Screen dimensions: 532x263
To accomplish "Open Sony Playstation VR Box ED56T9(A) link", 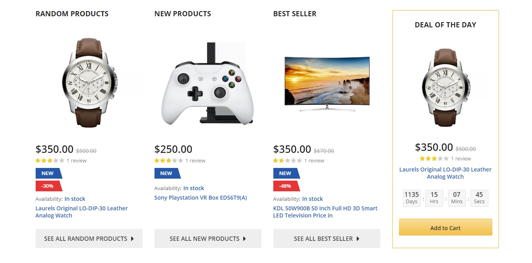I will 200,198.
